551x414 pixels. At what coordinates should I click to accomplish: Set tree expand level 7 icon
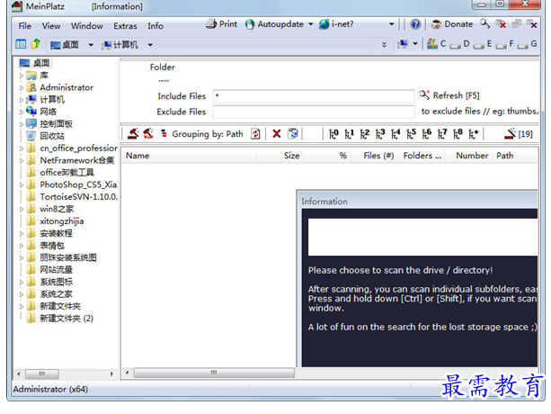coord(442,134)
